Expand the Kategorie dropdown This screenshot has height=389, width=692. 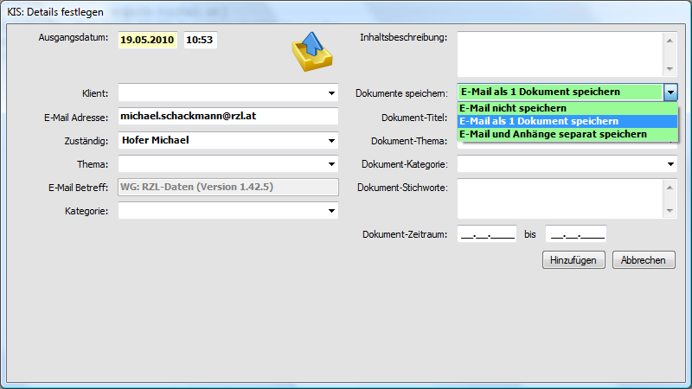click(x=331, y=210)
